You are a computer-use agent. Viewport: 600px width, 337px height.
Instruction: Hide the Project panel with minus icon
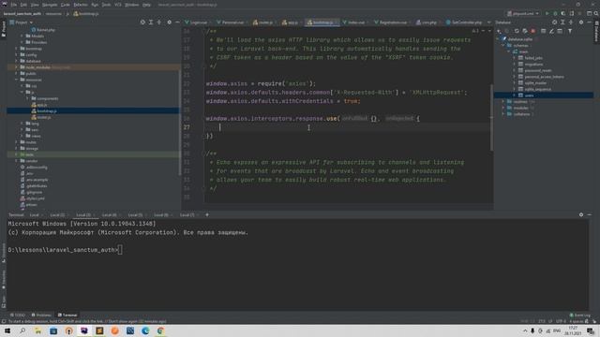pos(177,22)
